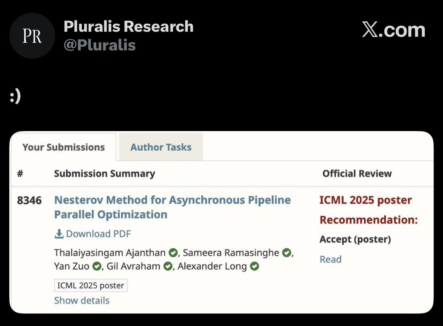This screenshot has width=443, height=326.
Task: Click author name Sameera Ramasinghe
Action: pos(231,253)
